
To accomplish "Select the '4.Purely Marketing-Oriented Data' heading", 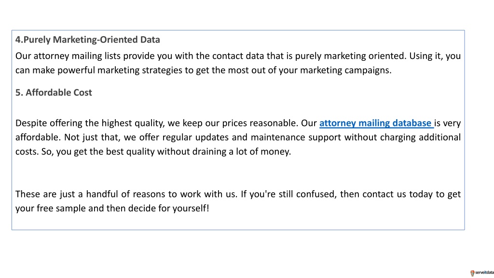I will tap(88, 40).
